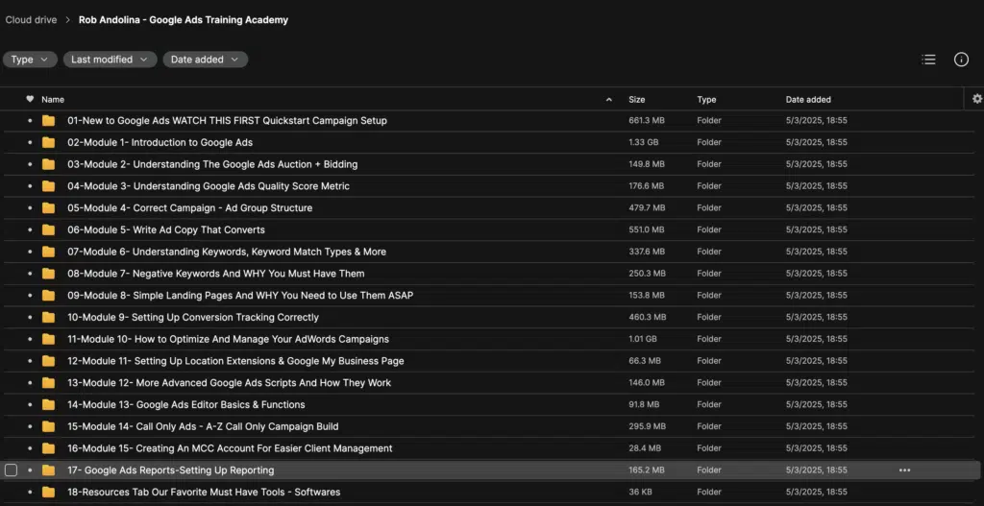Open 04-Module 3- Quality Score Metric folder
The image size is (984, 506).
point(209,186)
